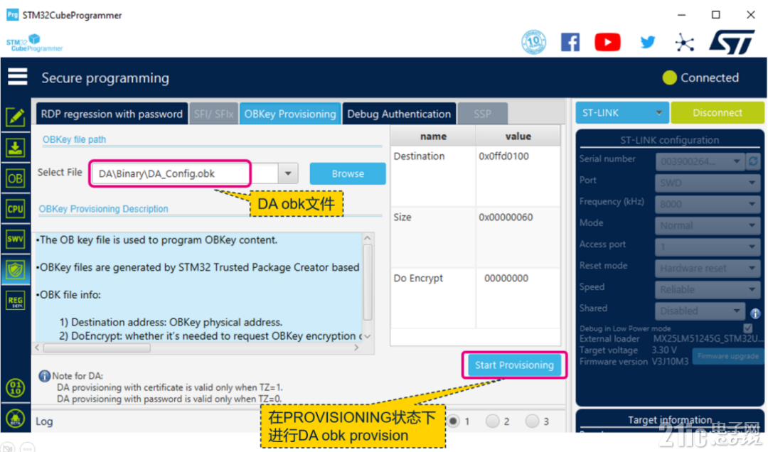Click Start Provisioning

514,365
